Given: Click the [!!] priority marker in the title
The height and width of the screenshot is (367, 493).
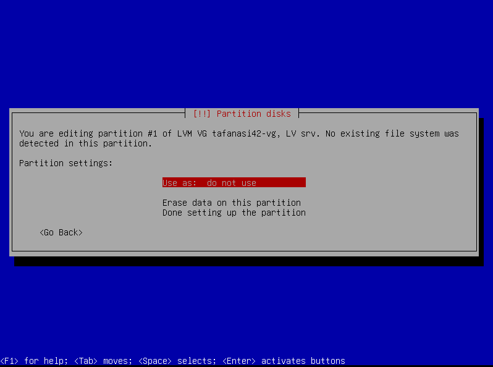Looking at the screenshot, I should tap(201, 114).
